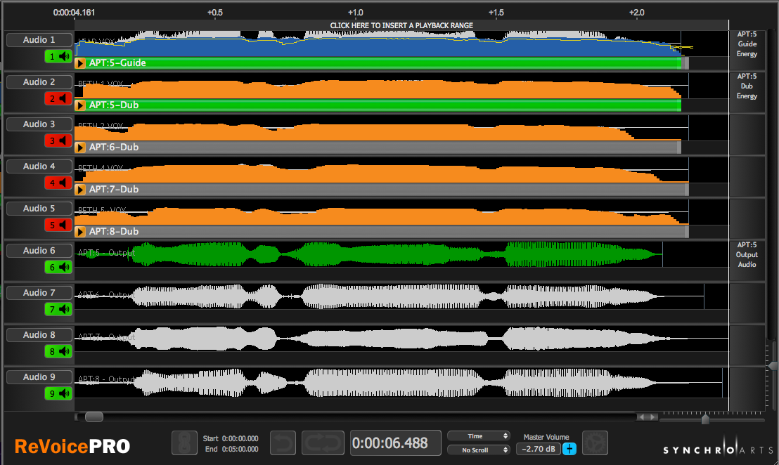Click the link range icon beside Start/End
The width and height of the screenshot is (779, 465).
[184, 443]
